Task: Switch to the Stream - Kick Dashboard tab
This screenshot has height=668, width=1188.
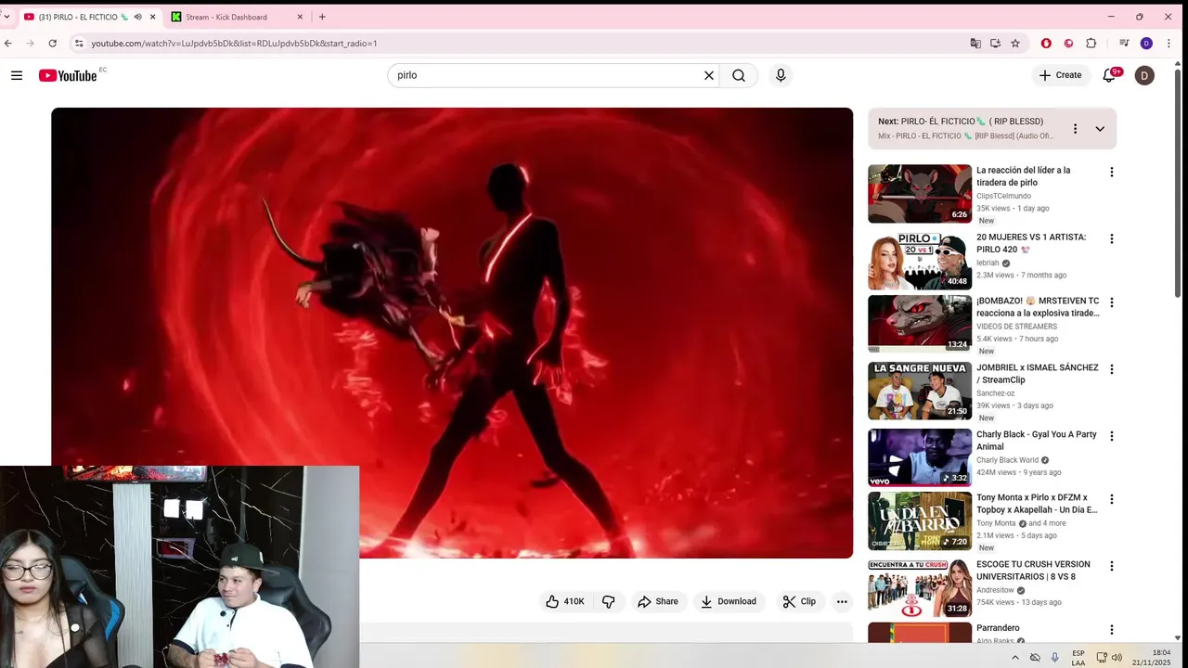Action: pos(238,17)
